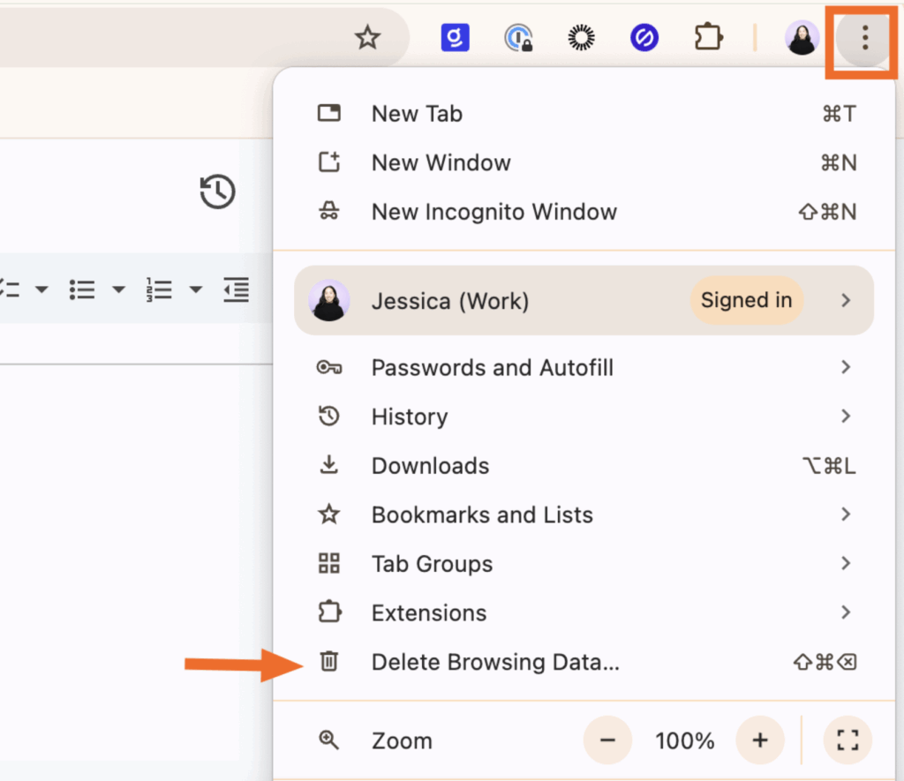Open the three-dot Chrome menu button
Viewport: 904px width, 781px height.
[x=865, y=37]
